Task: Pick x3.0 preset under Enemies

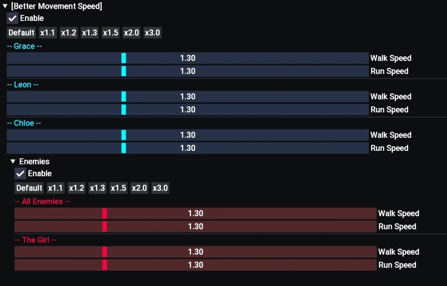Action: 160,188
